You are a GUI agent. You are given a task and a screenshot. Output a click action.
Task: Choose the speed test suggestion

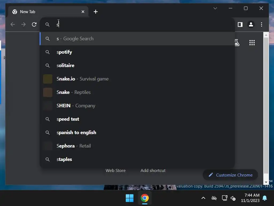(137, 119)
